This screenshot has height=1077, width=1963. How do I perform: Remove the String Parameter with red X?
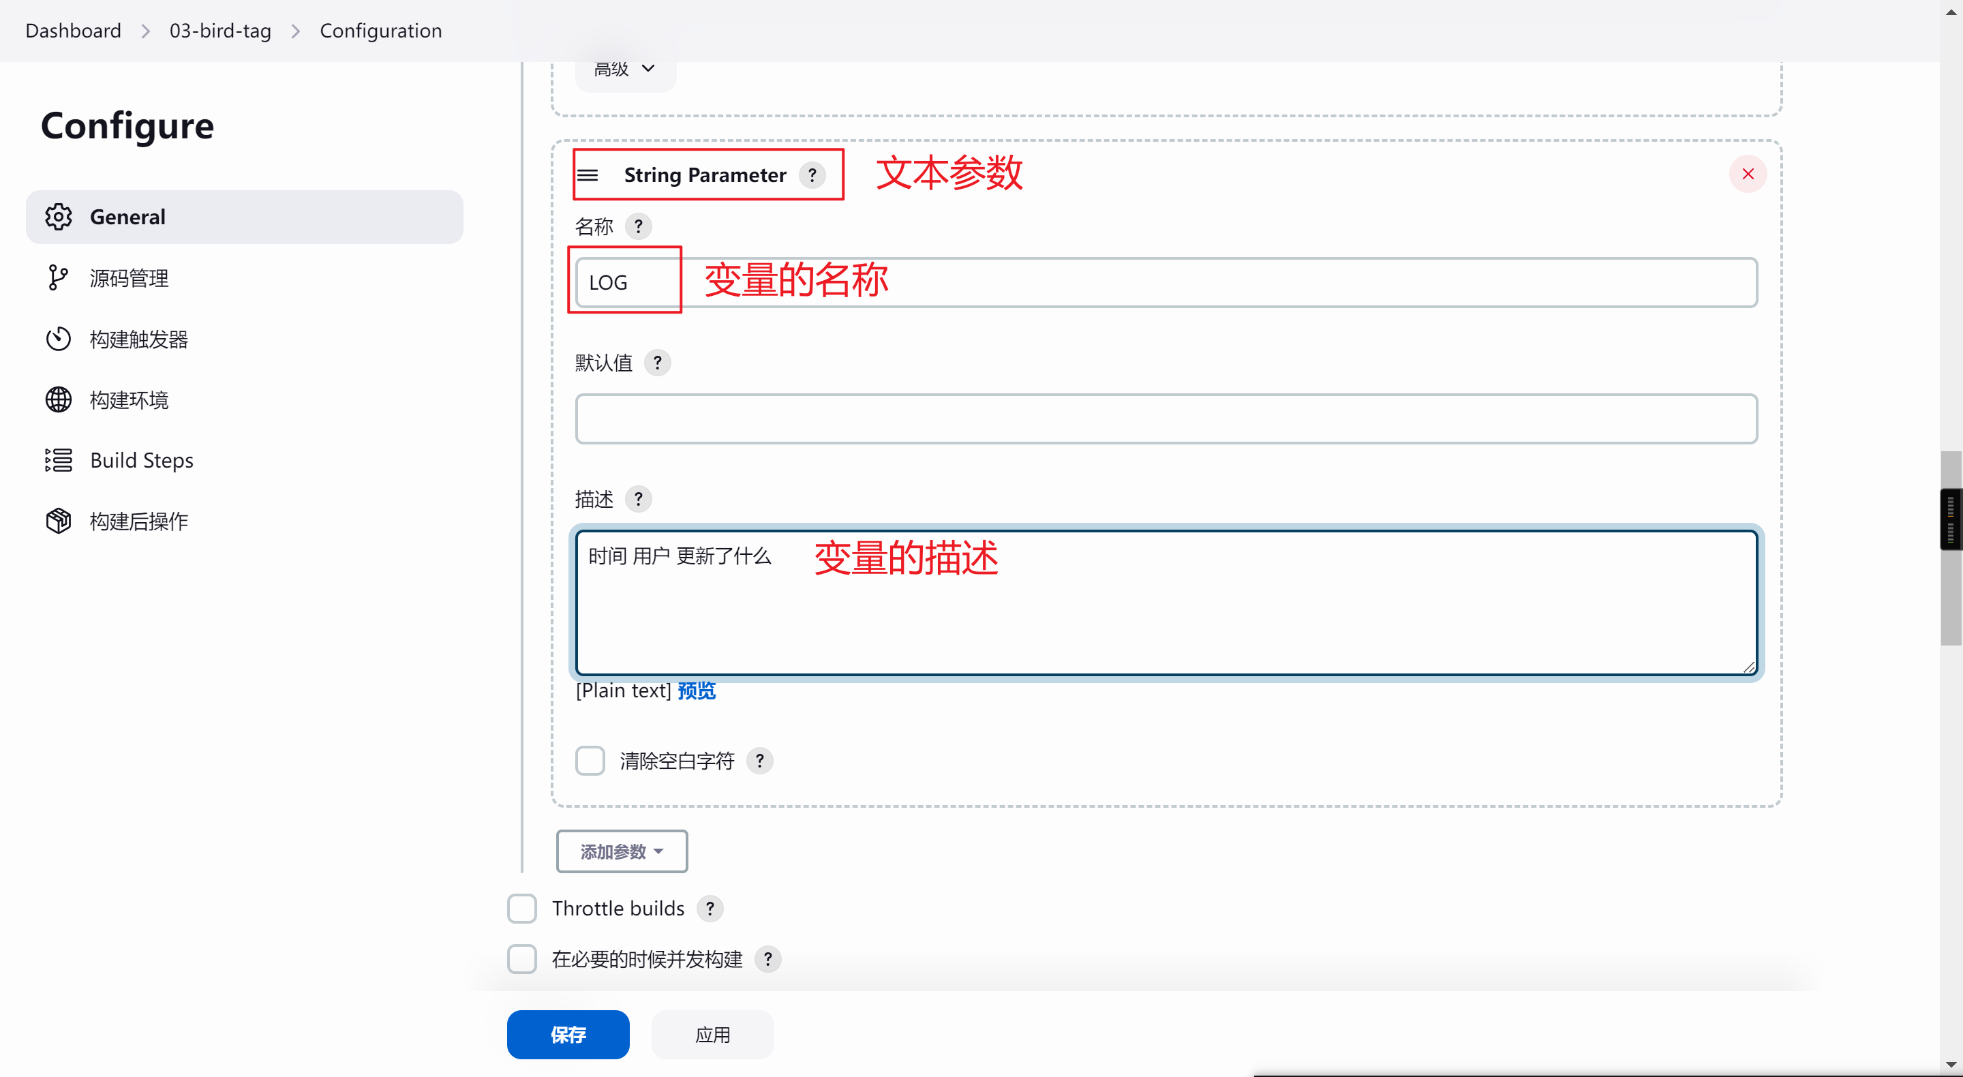(1748, 175)
